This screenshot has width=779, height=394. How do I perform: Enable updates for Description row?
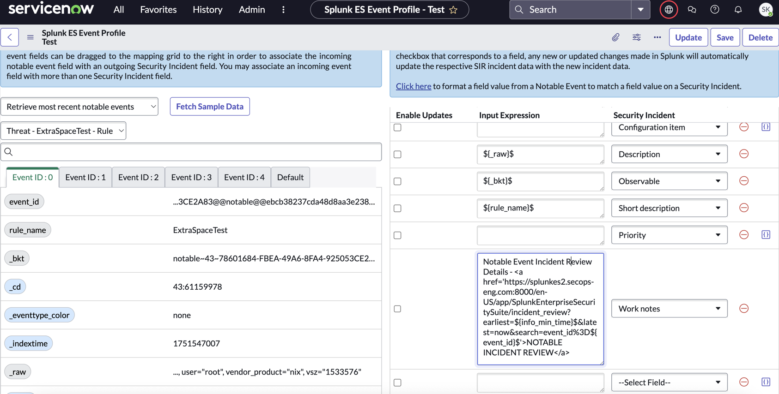pyautogui.click(x=397, y=155)
